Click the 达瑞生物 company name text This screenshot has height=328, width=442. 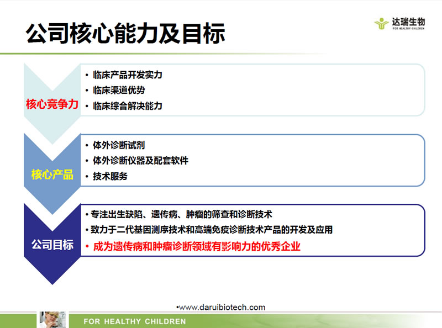[x=408, y=20]
